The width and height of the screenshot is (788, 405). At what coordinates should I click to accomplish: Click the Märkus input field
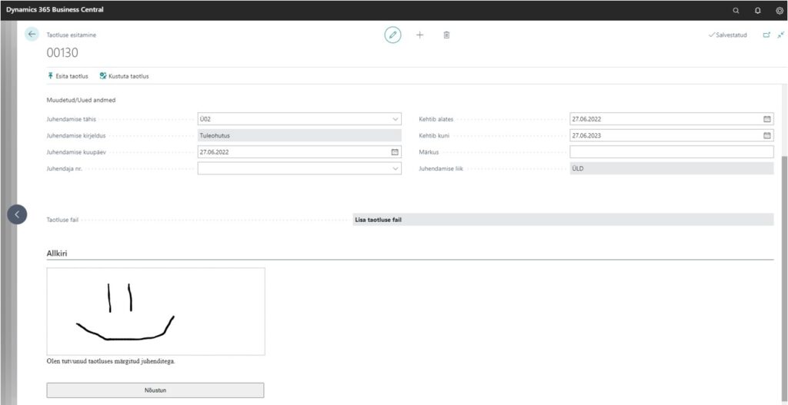coord(671,152)
